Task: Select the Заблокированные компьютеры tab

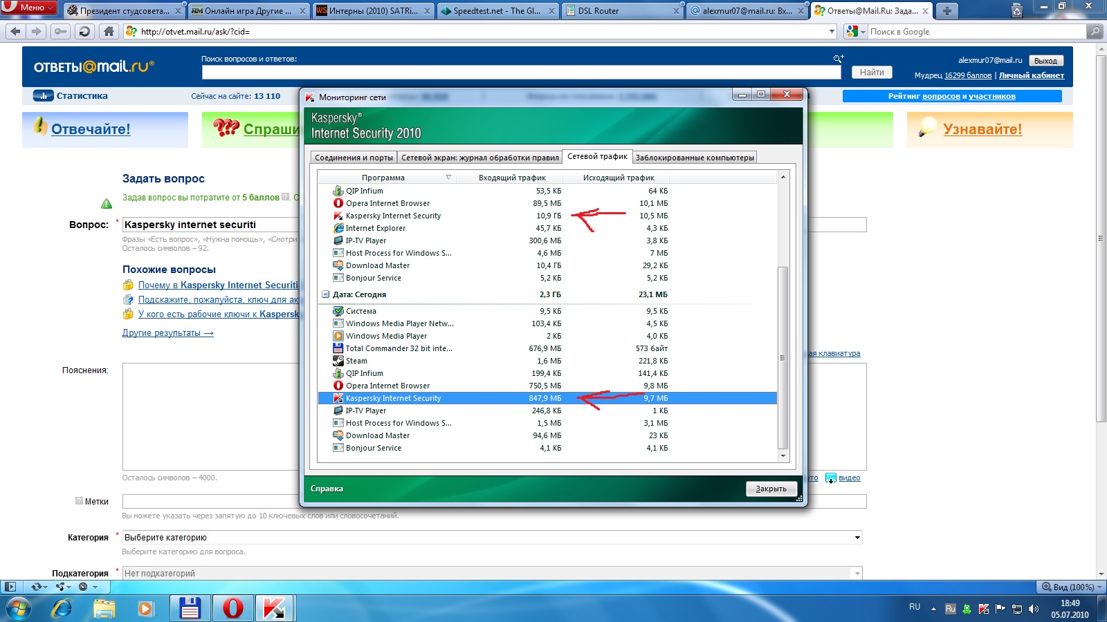Action: coord(695,158)
